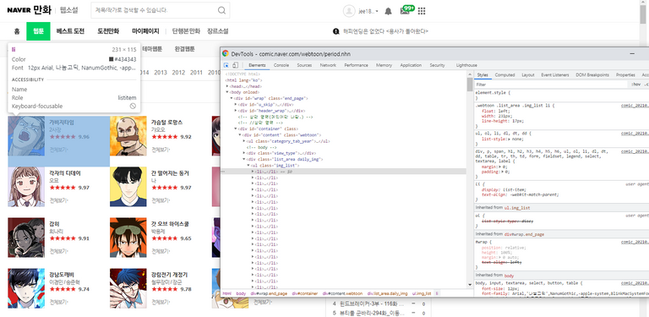
Task: Collapse the ul class="img_list" node
Action: (x=248, y=165)
